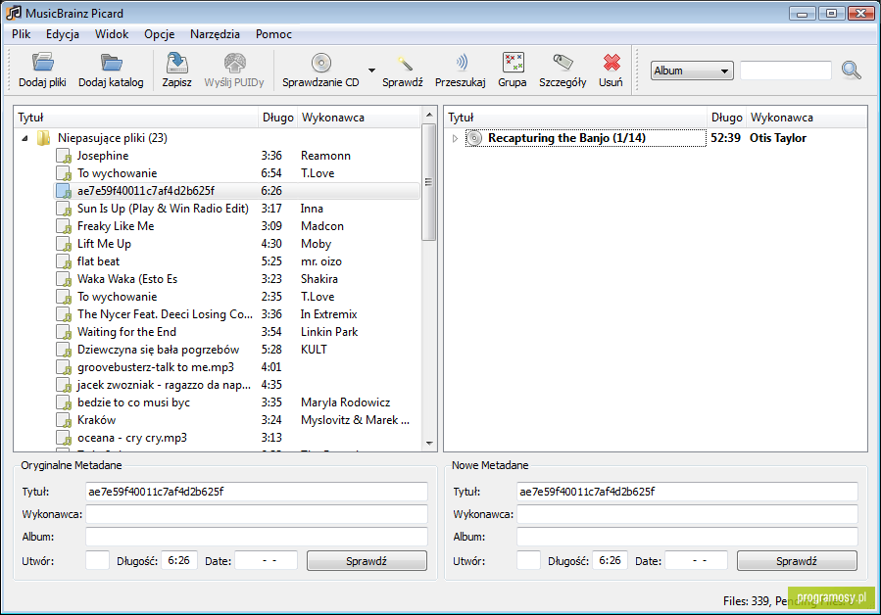Click the left list scroll down arrow
This screenshot has height=615, width=881.
point(429,444)
